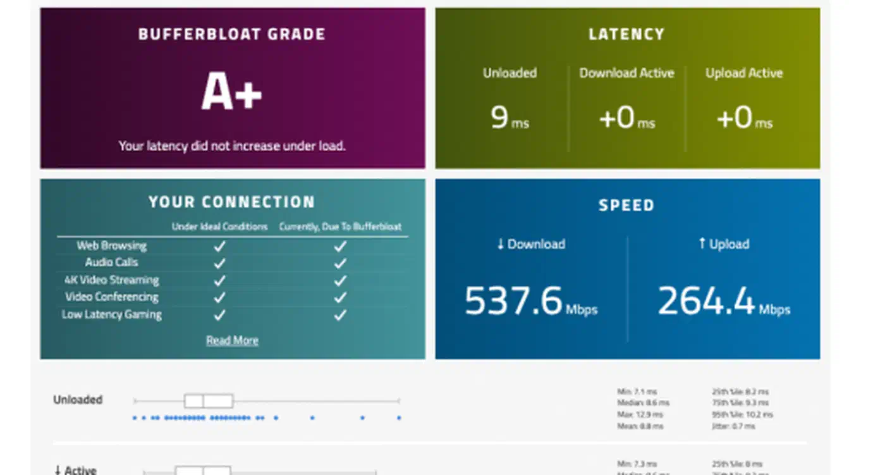Click the download arrow icon in Speed panel
Screen dimensions: 885x475
tap(500, 244)
